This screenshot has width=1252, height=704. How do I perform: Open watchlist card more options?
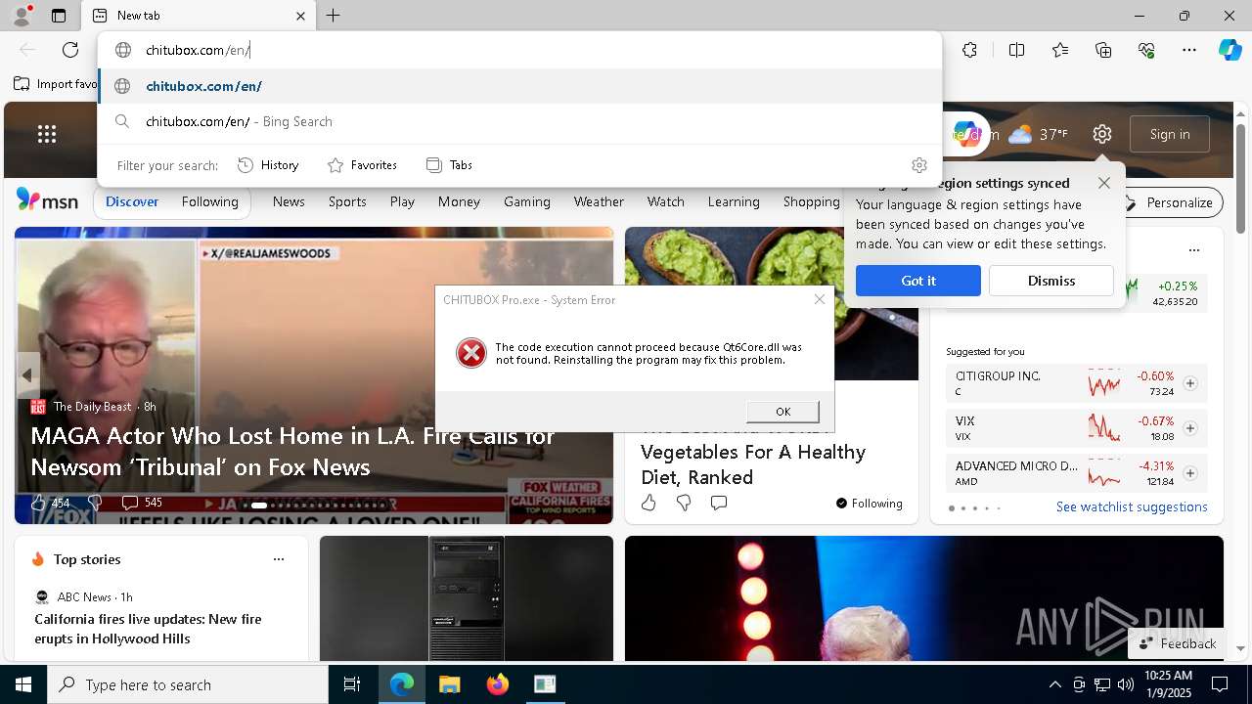click(1193, 250)
